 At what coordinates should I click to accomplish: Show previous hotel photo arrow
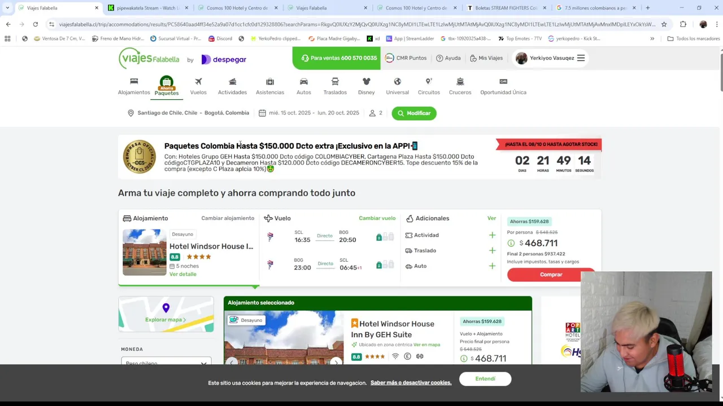tap(232, 362)
